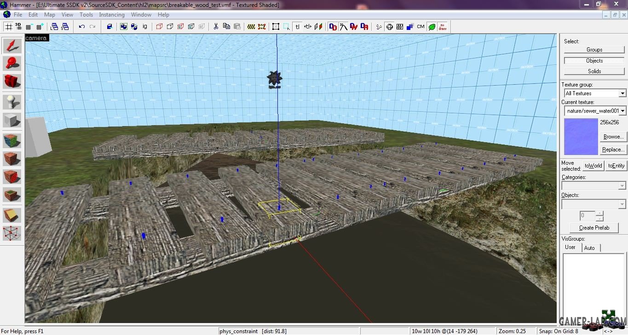Toggle the texture lock 'tl' button
628x335 pixels.
pos(297,27)
